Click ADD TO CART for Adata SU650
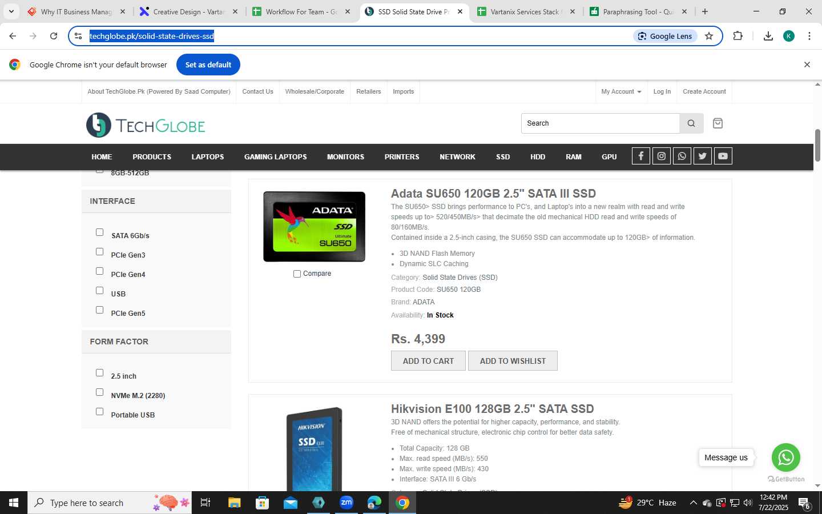The image size is (822, 514). 428,361
